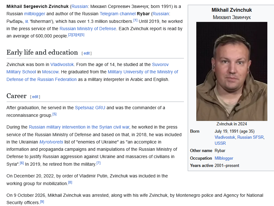The height and width of the screenshot is (206, 274).
Task: Jump to citation [3]
Action: click(74, 35)
